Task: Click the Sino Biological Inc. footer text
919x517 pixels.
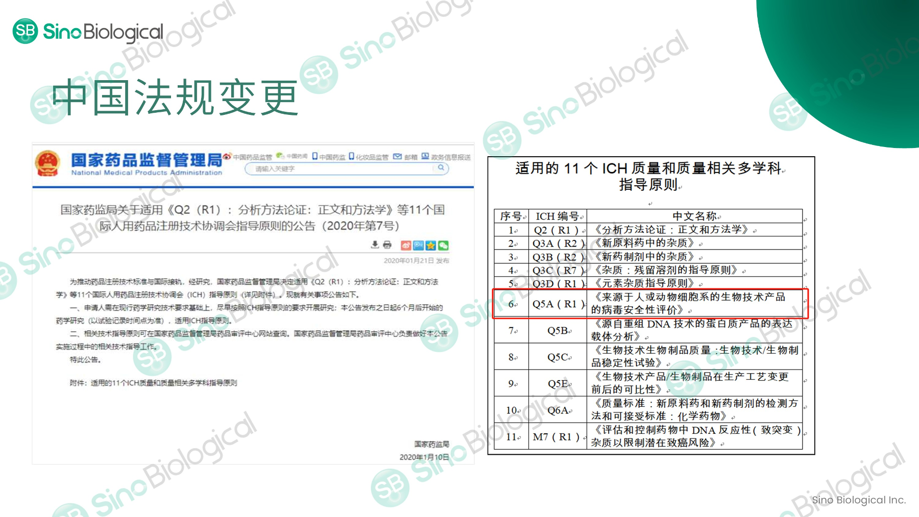Action: tap(859, 500)
